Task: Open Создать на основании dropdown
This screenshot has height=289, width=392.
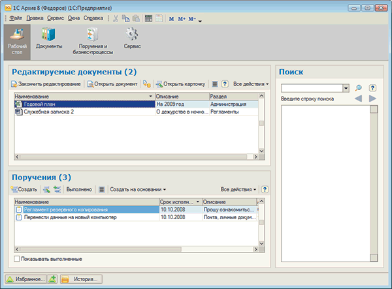Action: click(x=137, y=189)
